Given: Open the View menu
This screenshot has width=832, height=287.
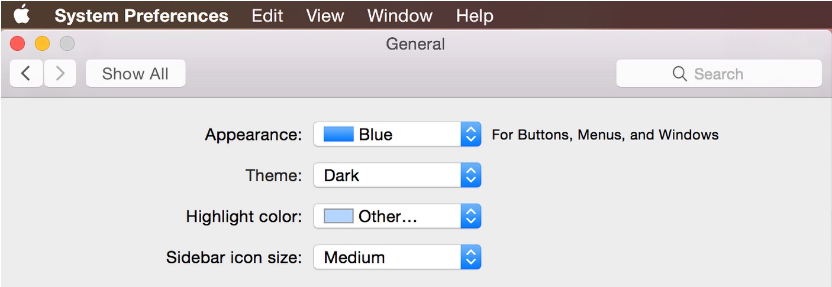Looking at the screenshot, I should (325, 15).
